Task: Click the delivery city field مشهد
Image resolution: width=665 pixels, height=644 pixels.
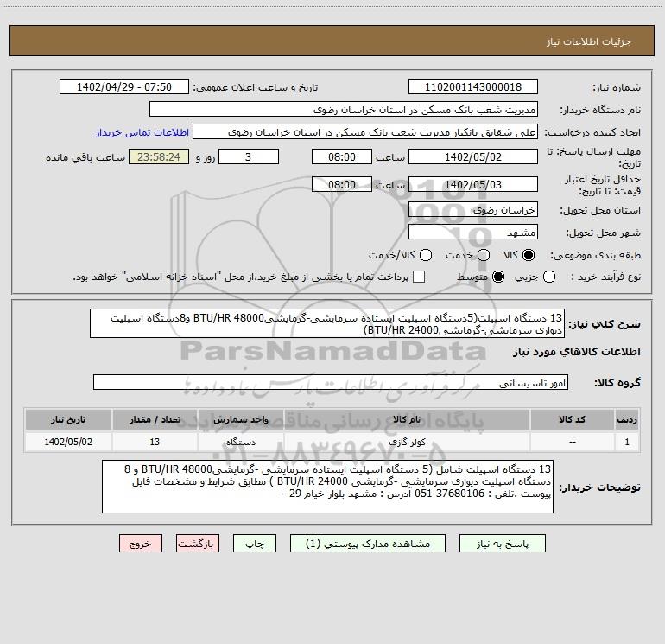Action: click(x=473, y=232)
